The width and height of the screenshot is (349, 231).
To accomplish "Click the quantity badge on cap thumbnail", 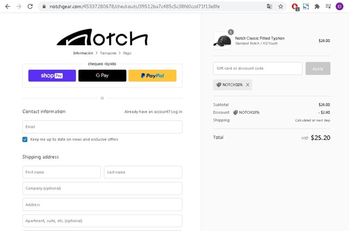I will tap(231, 32).
